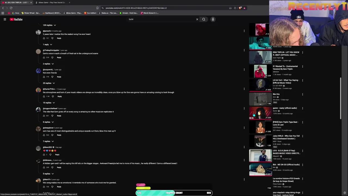Reply to the @HunterTVbro comment

pyautogui.click(x=60, y=96)
